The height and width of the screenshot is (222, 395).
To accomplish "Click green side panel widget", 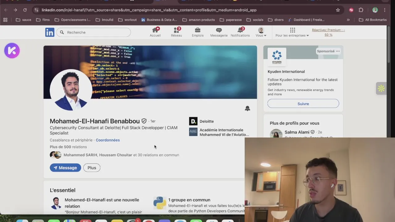I will tap(381, 88).
